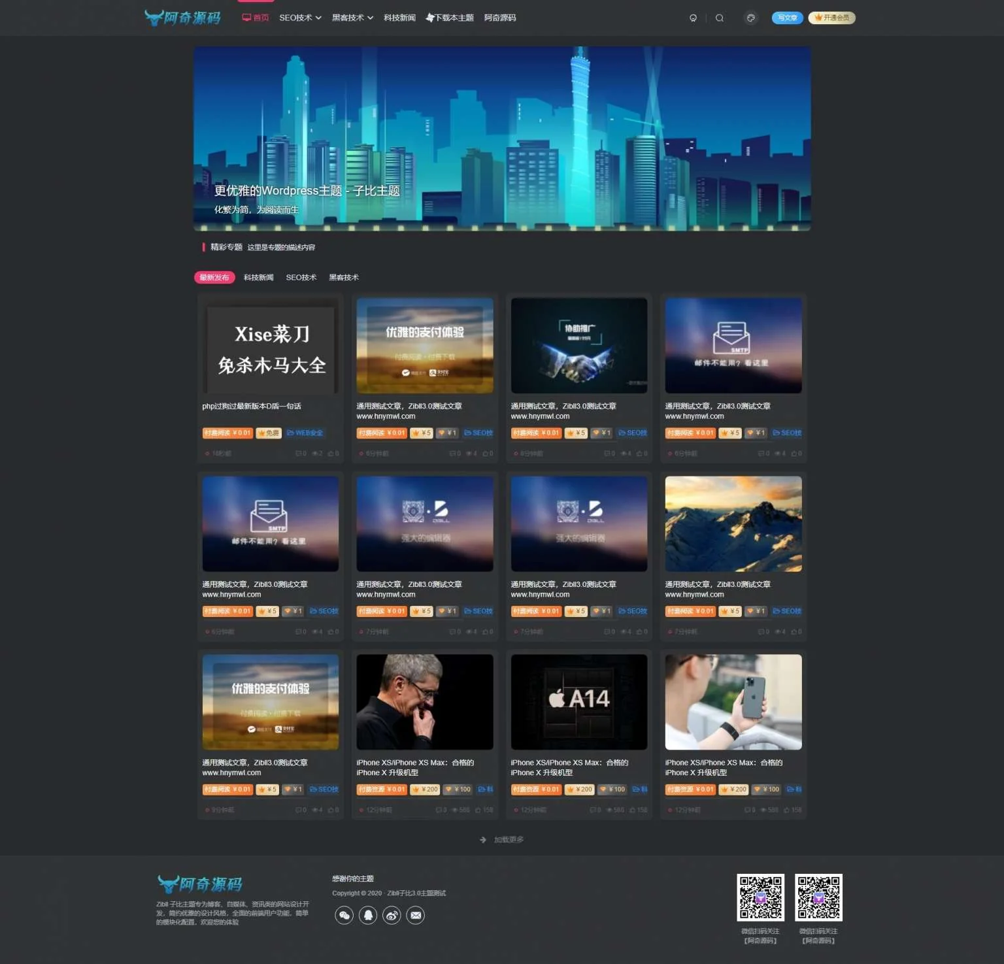Click the 写文章 button
1004x964 pixels.
[787, 18]
